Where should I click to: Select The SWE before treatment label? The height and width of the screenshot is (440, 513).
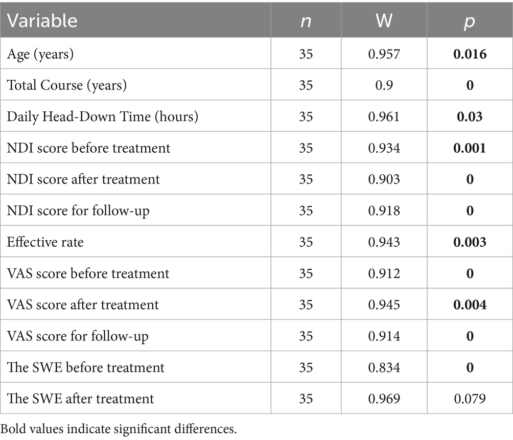coord(86,367)
